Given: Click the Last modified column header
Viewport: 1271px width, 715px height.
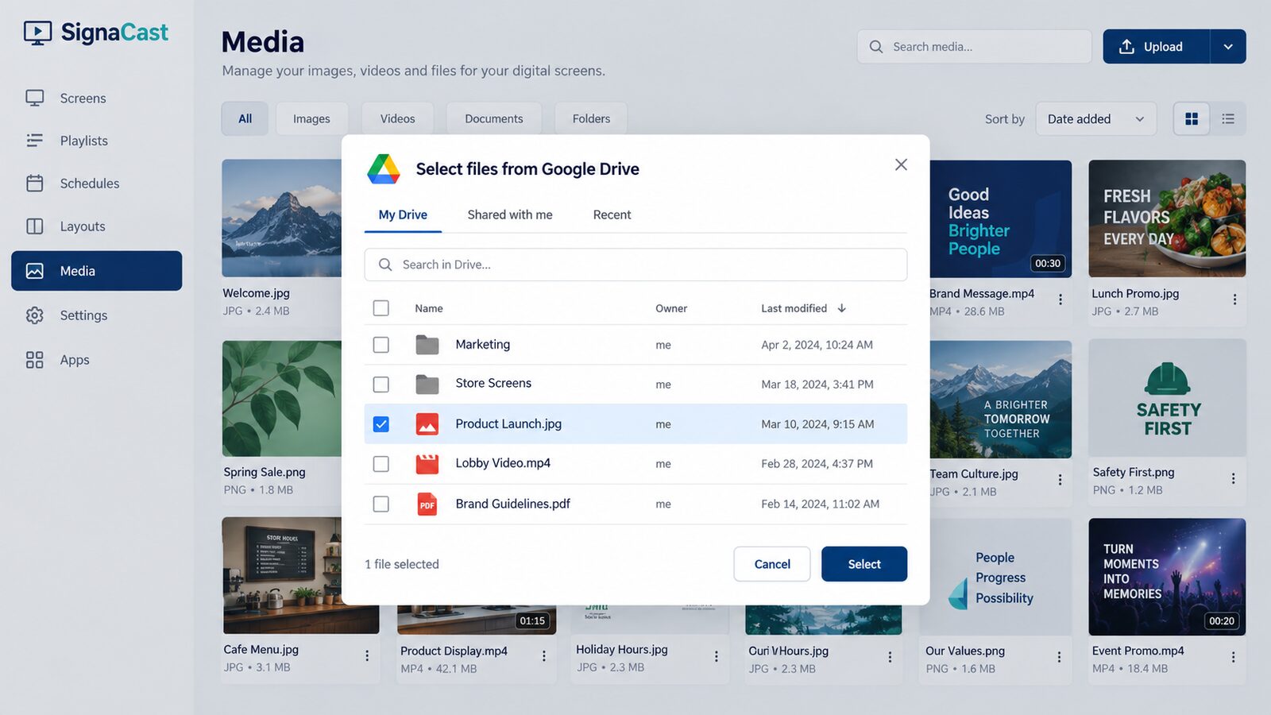Looking at the screenshot, I should pos(794,308).
